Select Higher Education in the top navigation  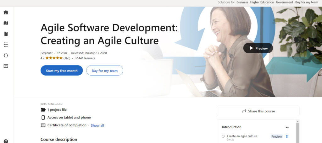click(262, 2)
